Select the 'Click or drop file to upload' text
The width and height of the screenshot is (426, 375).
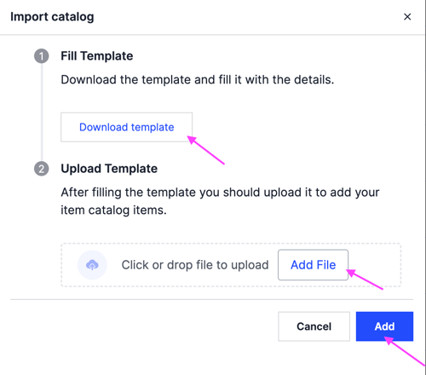tap(195, 265)
